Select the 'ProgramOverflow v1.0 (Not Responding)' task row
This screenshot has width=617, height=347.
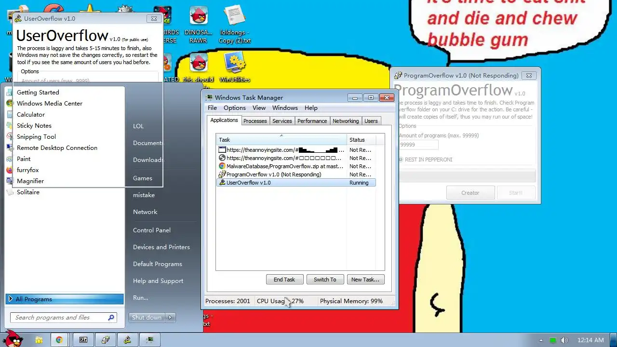pyautogui.click(x=295, y=174)
